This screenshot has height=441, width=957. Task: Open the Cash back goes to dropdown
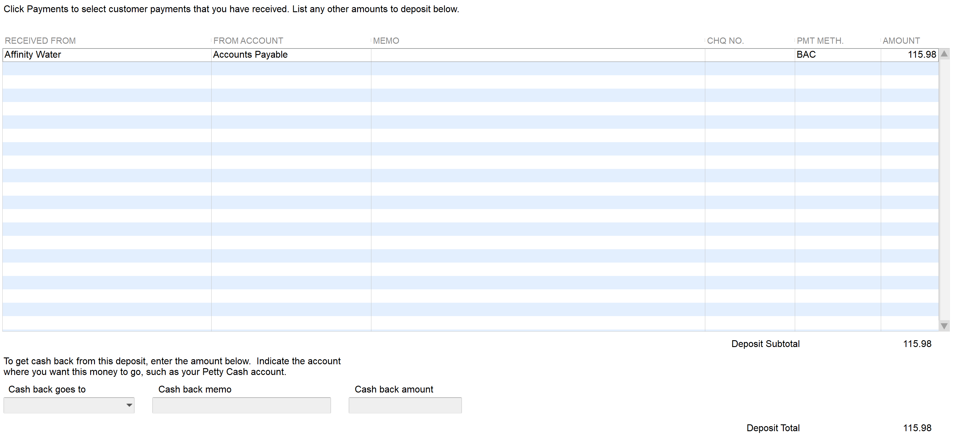[x=129, y=405]
